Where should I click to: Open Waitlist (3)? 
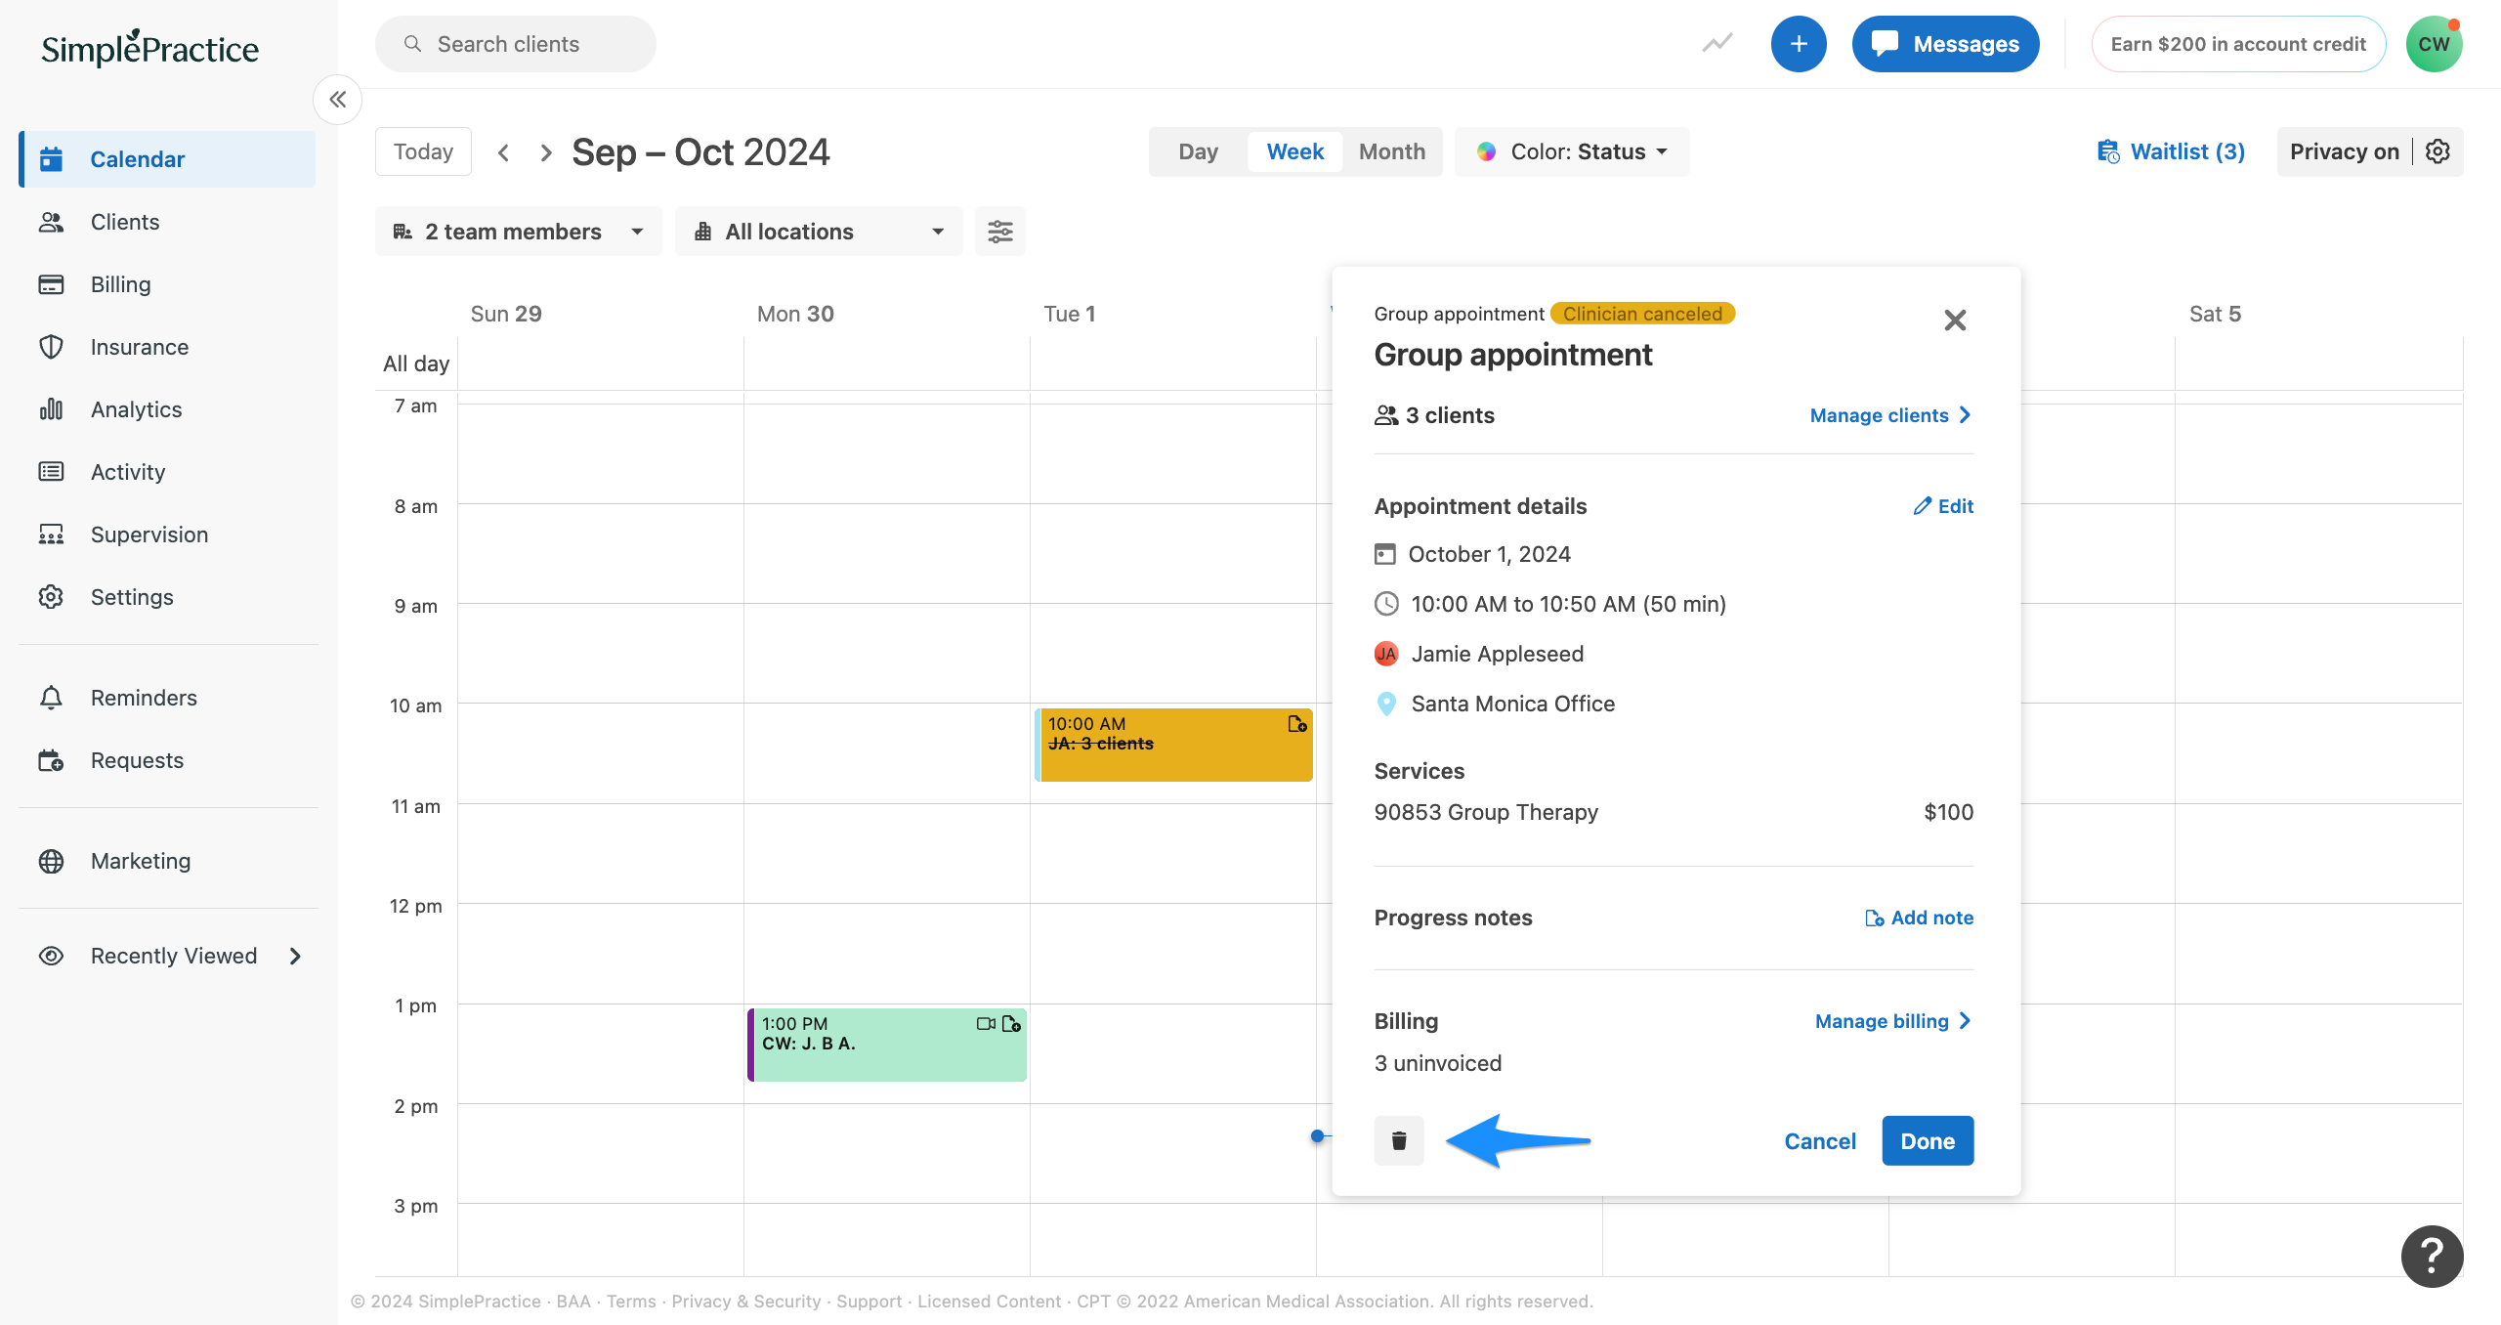pos(2171,151)
